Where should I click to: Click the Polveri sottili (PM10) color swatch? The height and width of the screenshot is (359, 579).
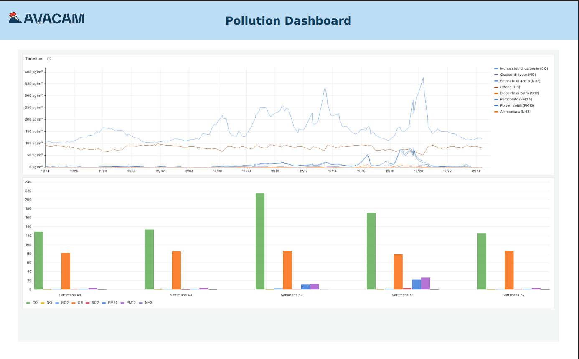[496, 105]
